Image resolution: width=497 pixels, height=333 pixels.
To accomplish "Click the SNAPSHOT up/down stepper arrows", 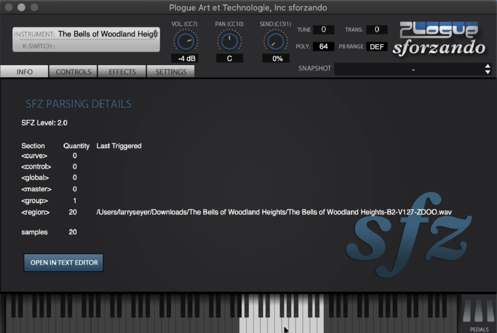I will pos(487,69).
